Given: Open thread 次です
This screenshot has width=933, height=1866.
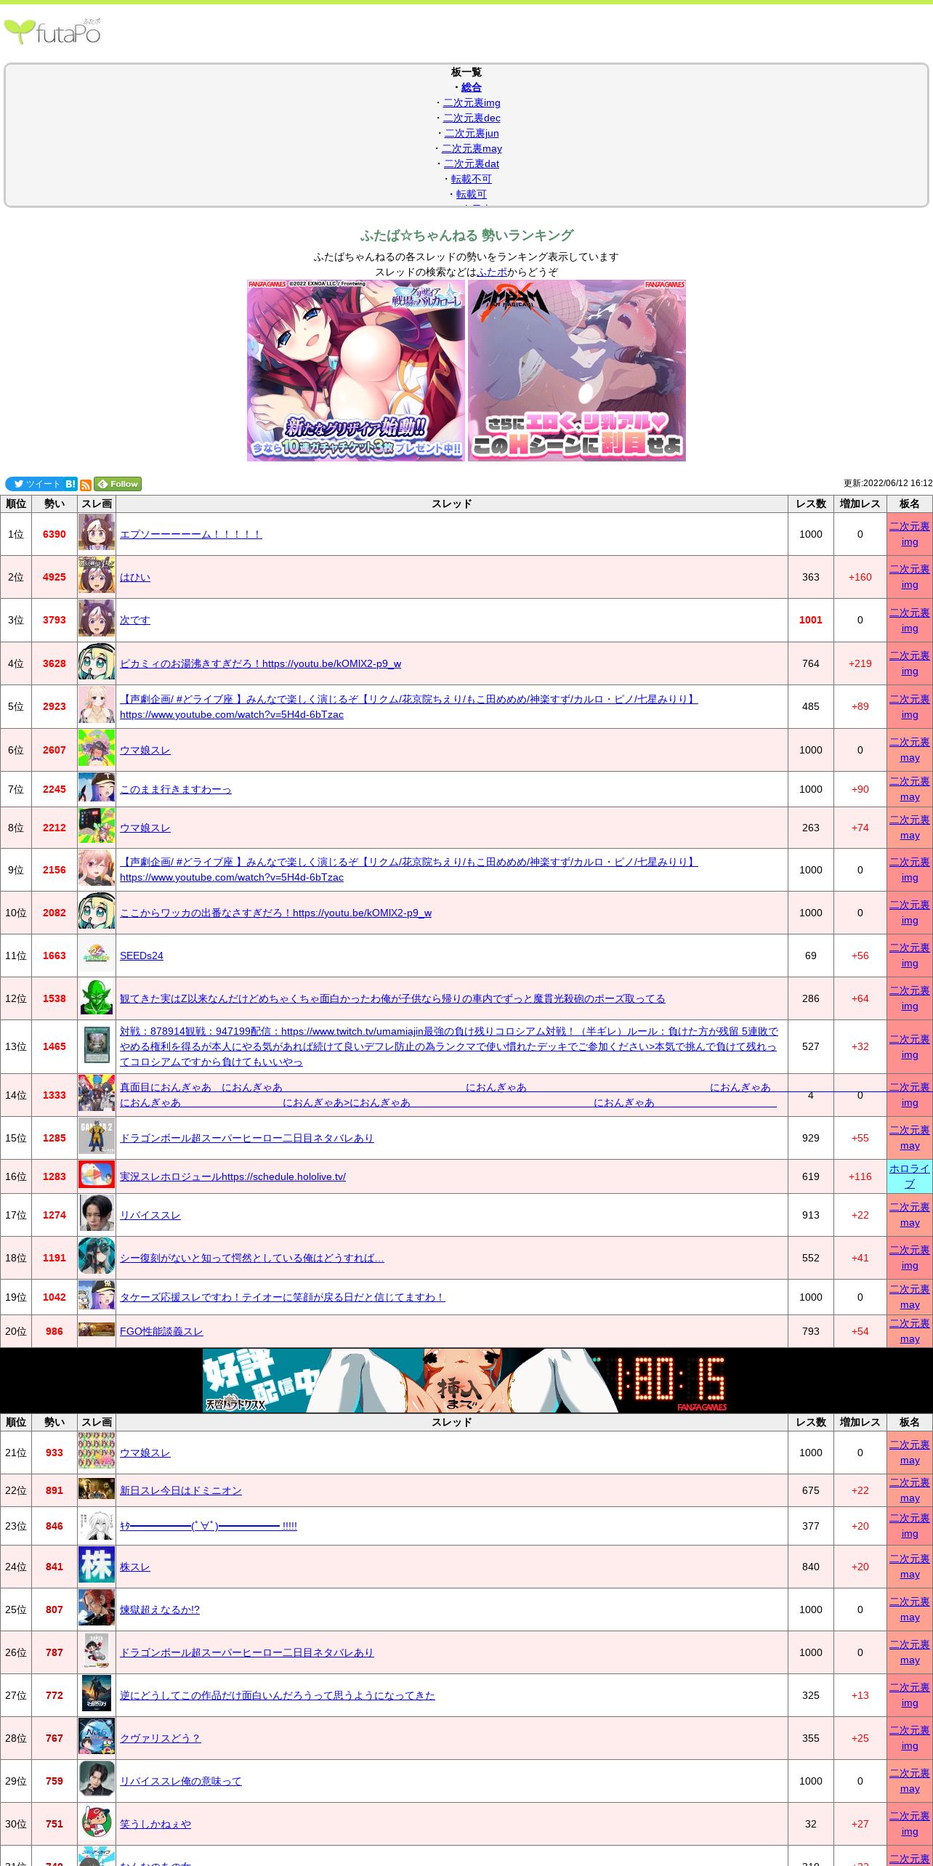Looking at the screenshot, I should click(x=135, y=620).
